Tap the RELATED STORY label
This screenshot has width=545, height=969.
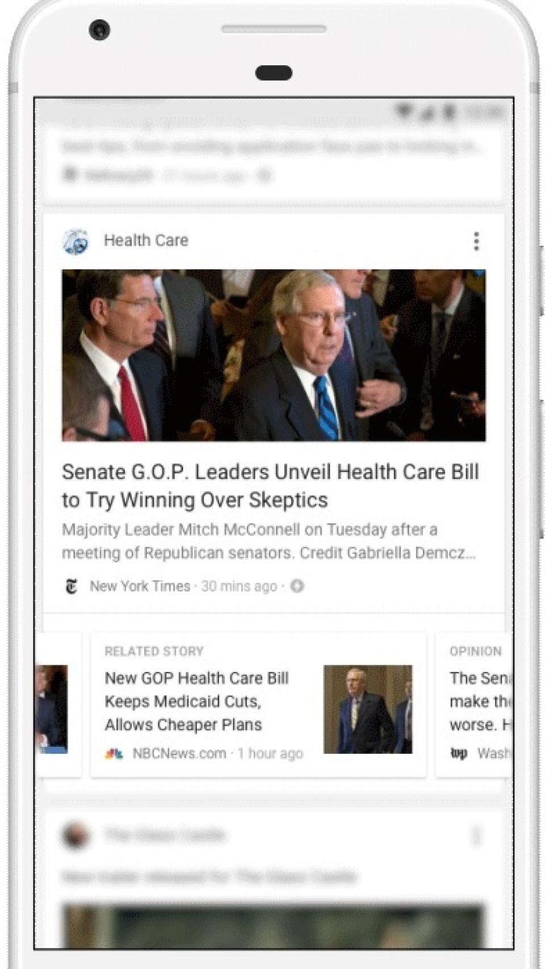click(x=154, y=651)
